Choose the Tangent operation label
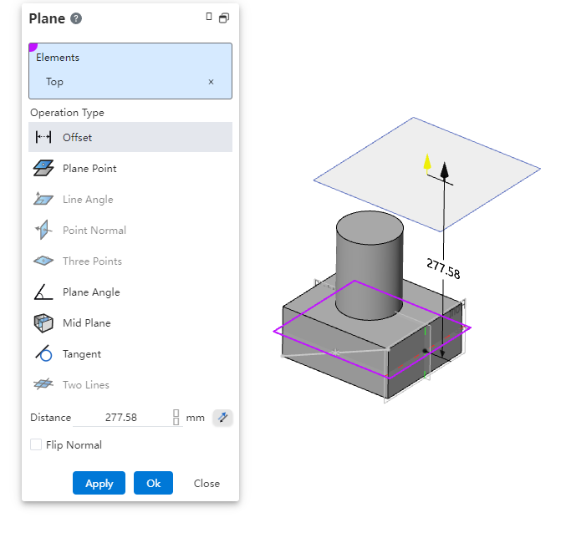 click(x=82, y=354)
